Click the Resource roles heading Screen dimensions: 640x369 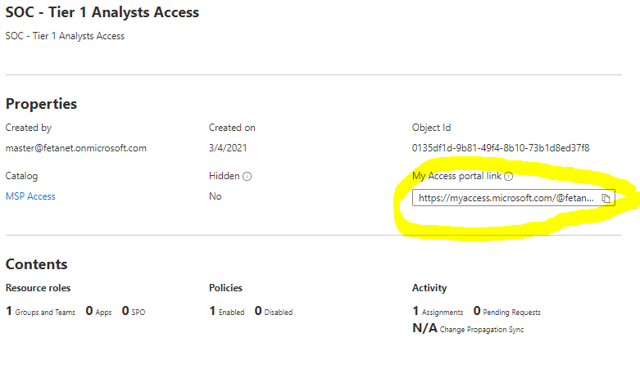[x=38, y=288]
